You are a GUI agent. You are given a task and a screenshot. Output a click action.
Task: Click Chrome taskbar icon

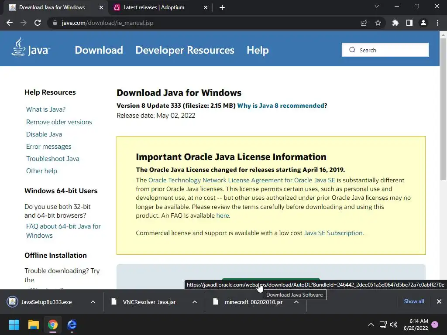53,325
